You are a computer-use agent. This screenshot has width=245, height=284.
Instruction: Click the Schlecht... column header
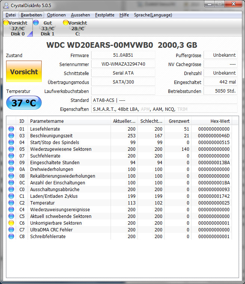151,121
